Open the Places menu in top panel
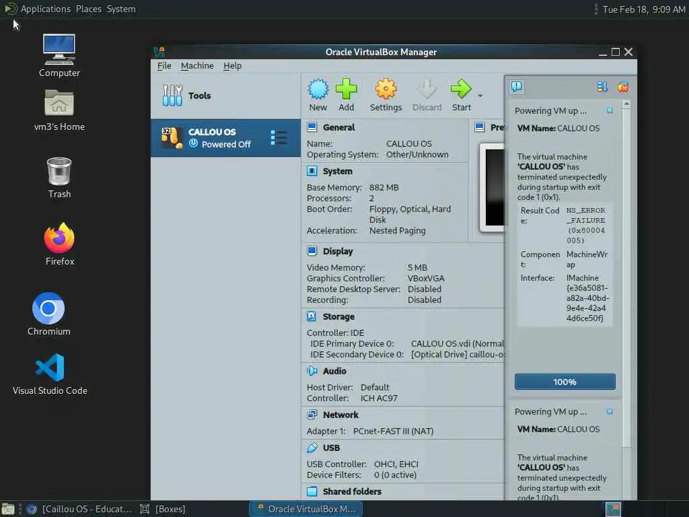689x517 pixels. coord(89,9)
